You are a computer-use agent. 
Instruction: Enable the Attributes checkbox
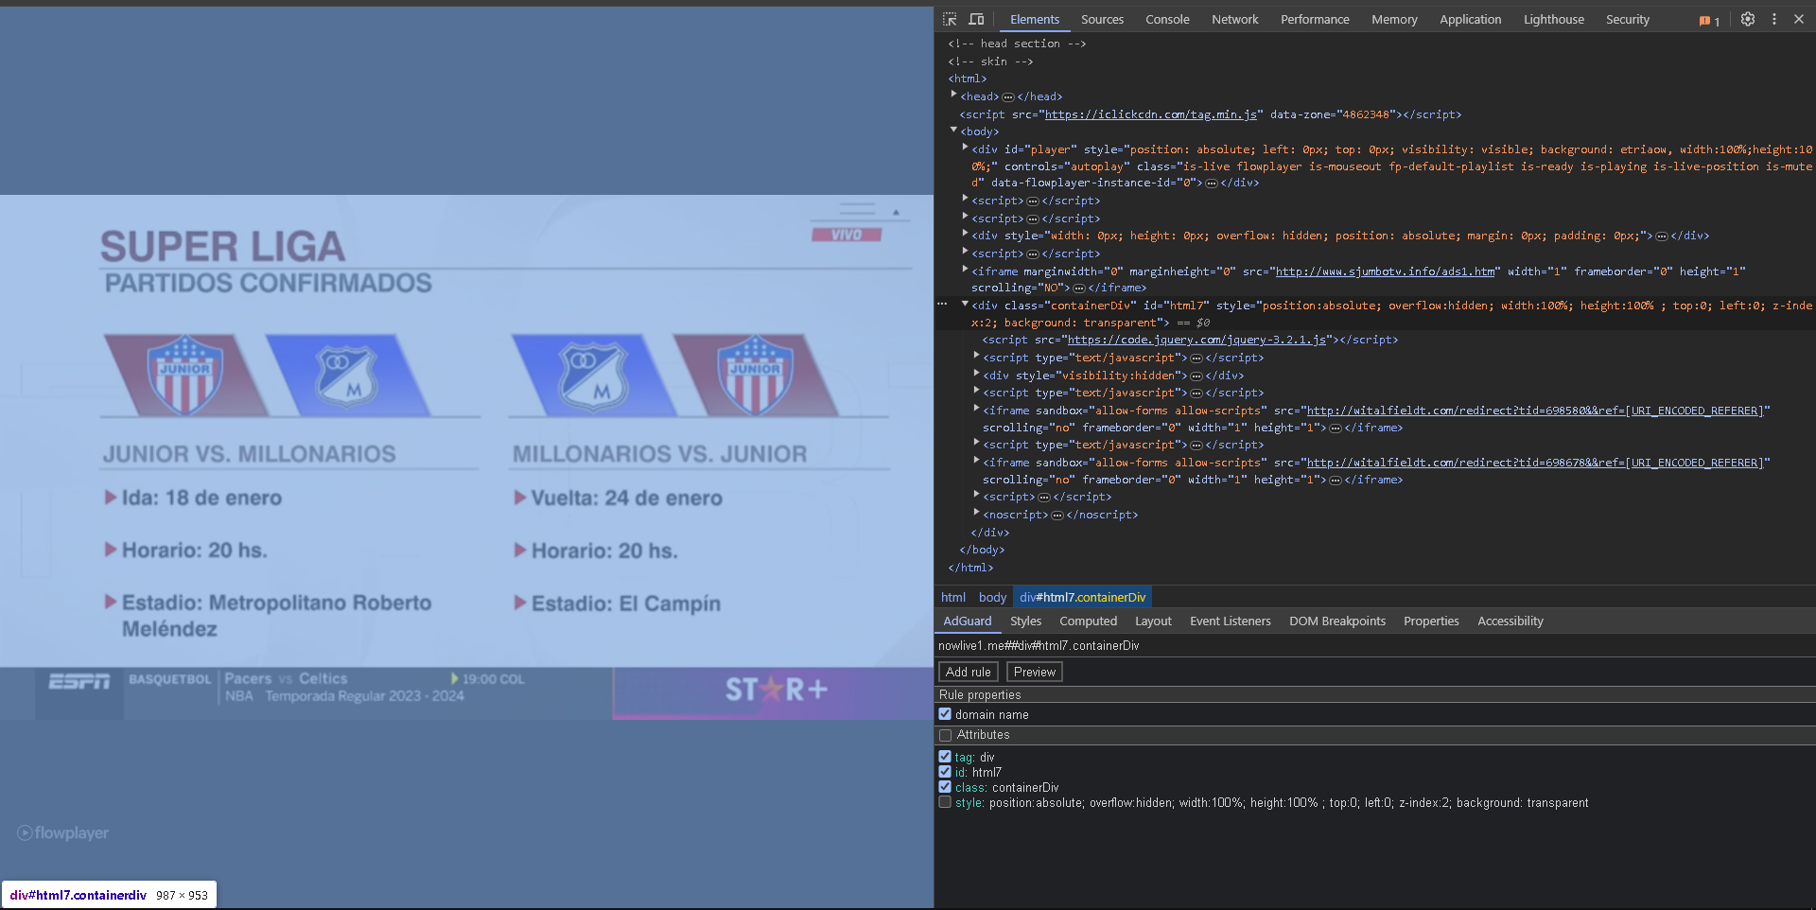tap(945, 734)
